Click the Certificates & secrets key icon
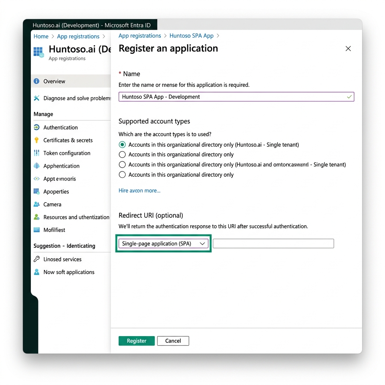 [x=36, y=140]
